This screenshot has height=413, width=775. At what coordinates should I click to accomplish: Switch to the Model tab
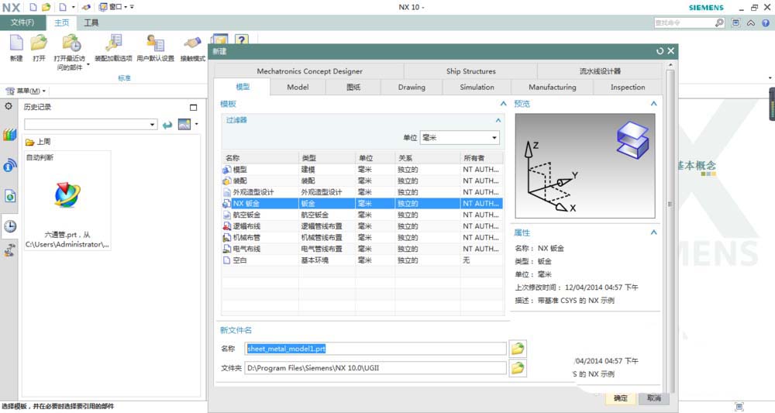point(298,87)
